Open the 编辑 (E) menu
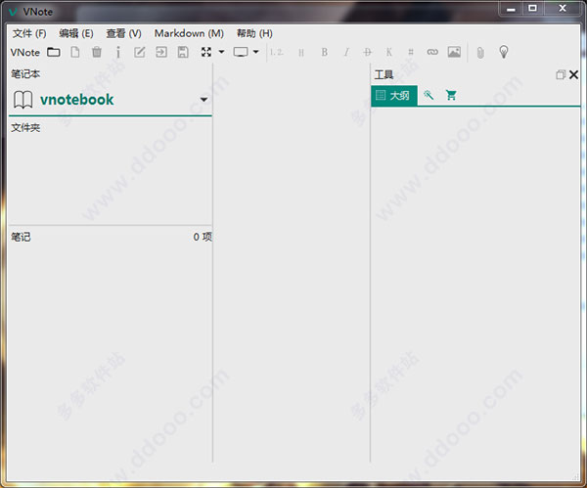Image resolution: width=587 pixels, height=488 pixels. click(76, 33)
